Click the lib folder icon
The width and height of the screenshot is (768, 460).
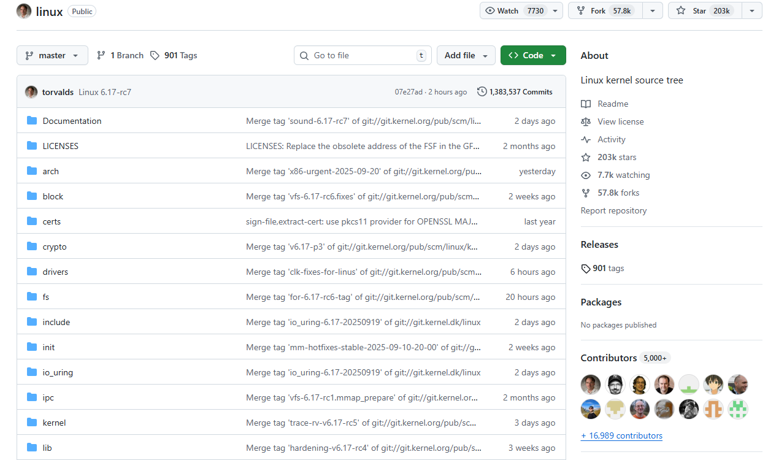pyautogui.click(x=32, y=448)
